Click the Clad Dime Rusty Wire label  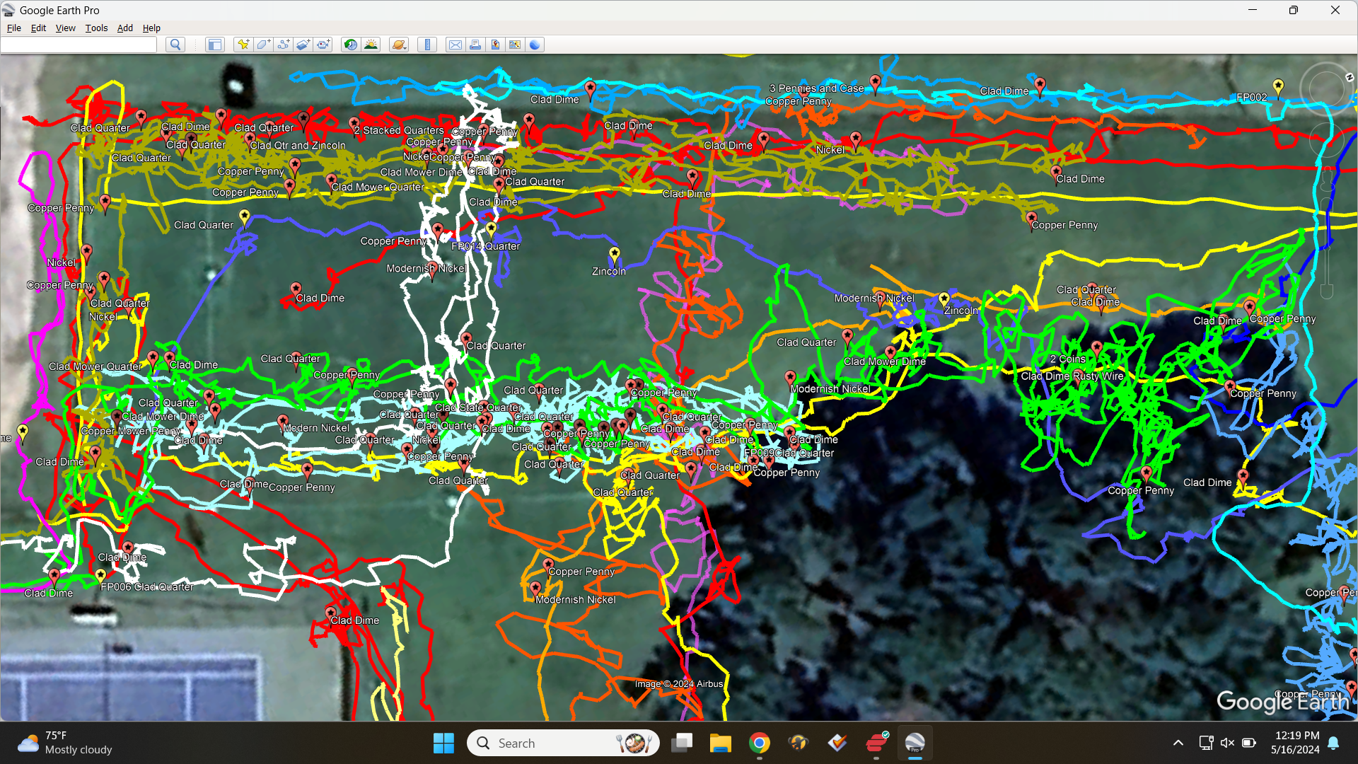coord(1072,376)
